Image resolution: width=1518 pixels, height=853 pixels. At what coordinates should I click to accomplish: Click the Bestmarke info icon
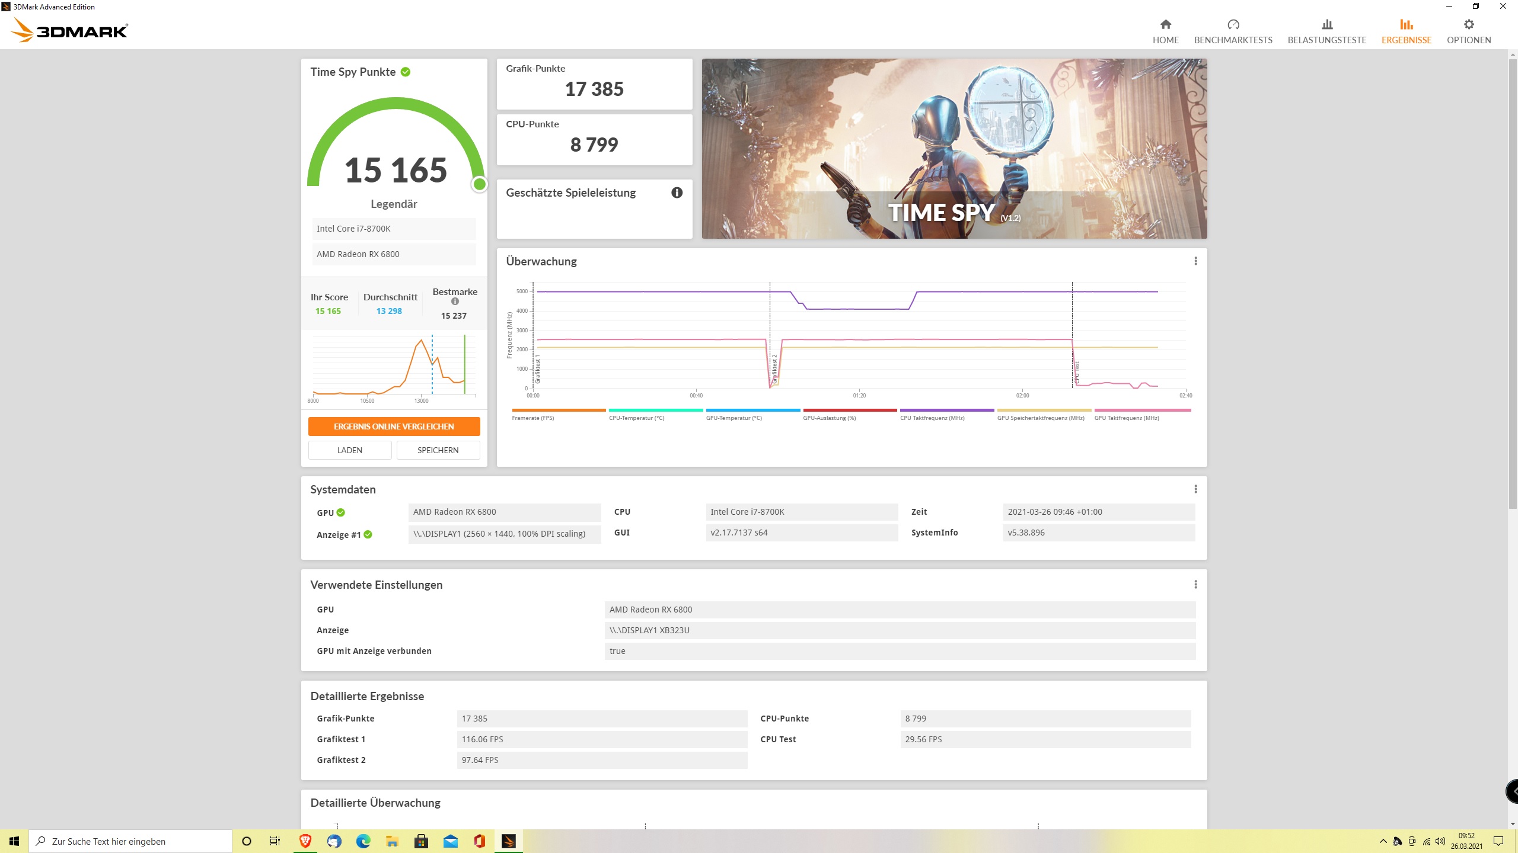(x=455, y=302)
